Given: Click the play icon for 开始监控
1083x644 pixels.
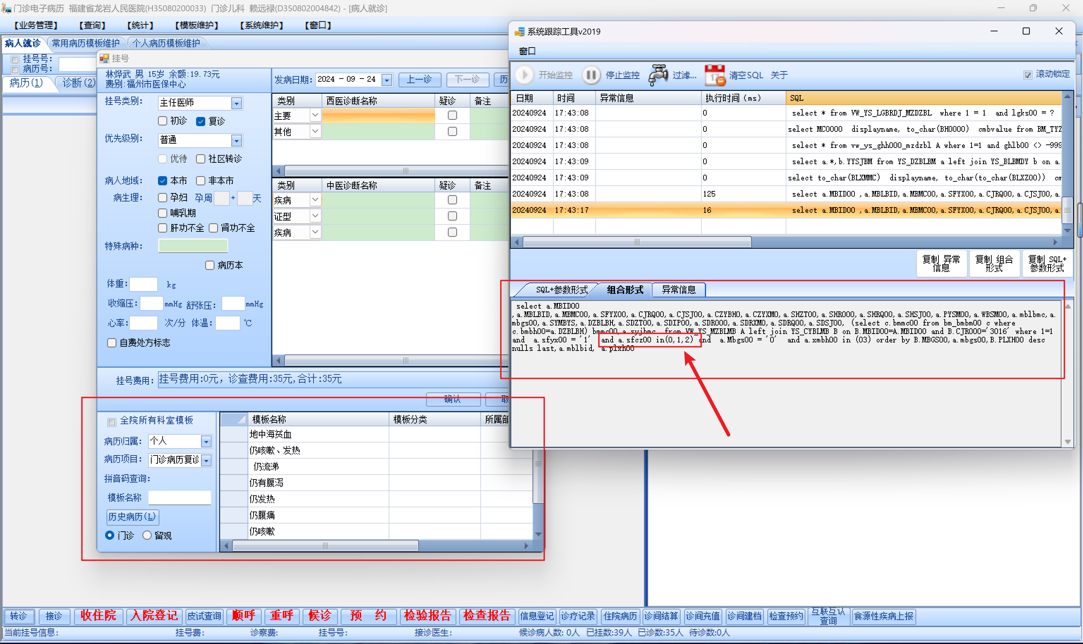Looking at the screenshot, I should 524,75.
